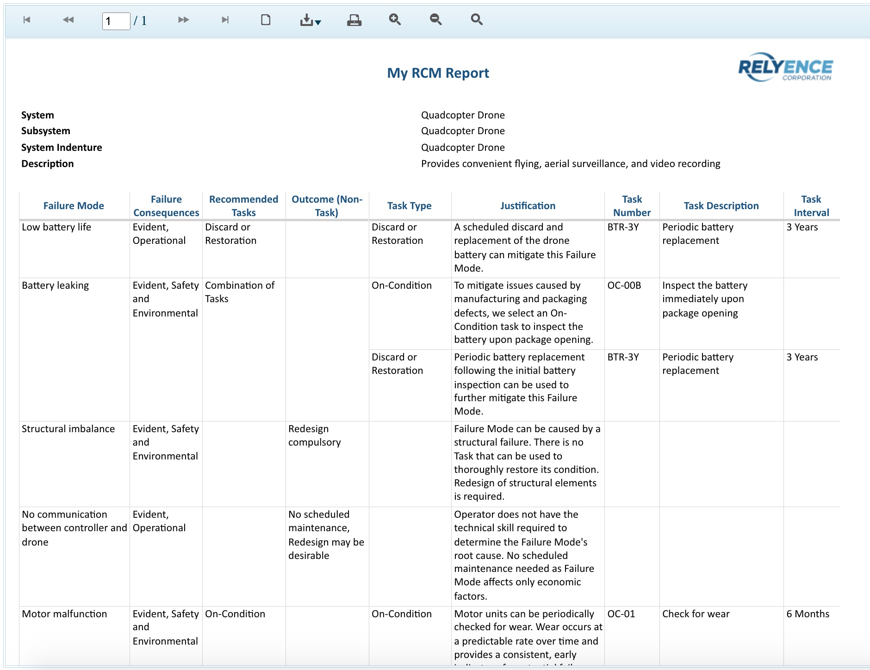Viewport: 870px width, 670px height.
Task: Select the Task Type column header
Action: [x=409, y=205]
